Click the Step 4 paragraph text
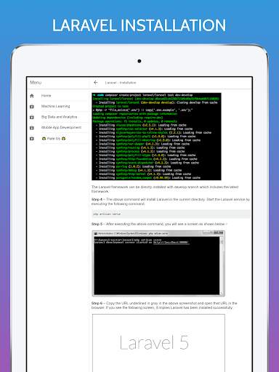The image size is (279, 372). 171,201
